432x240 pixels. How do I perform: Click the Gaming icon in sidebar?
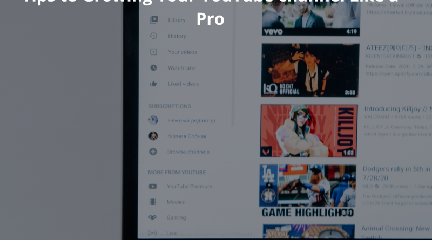click(x=153, y=218)
